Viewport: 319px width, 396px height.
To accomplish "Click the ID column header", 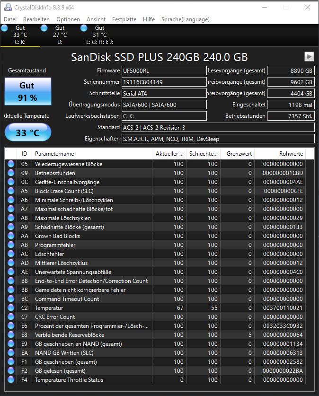I will pyautogui.click(x=24, y=154).
